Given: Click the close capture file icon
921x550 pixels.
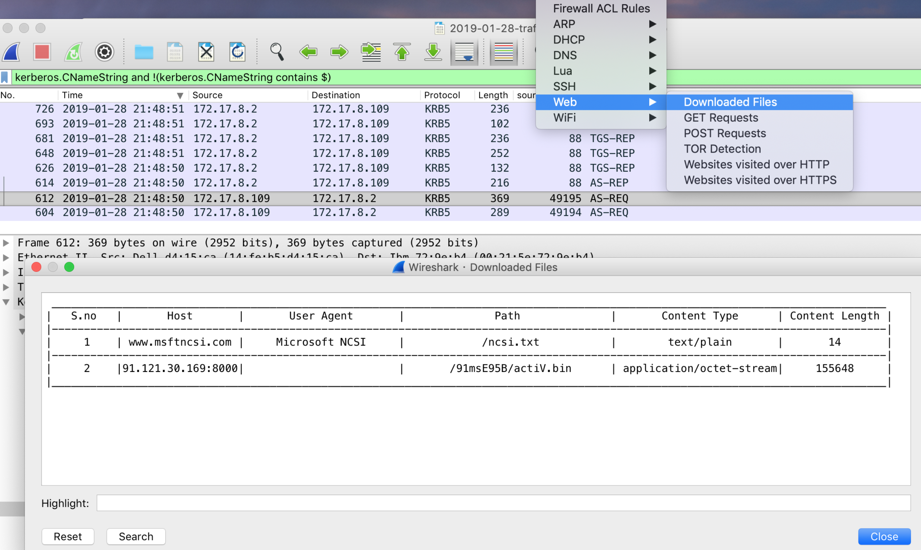Looking at the screenshot, I should click(x=206, y=52).
